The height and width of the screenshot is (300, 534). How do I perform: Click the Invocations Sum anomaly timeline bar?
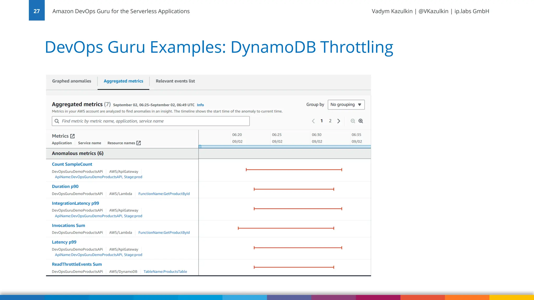pos(286,228)
